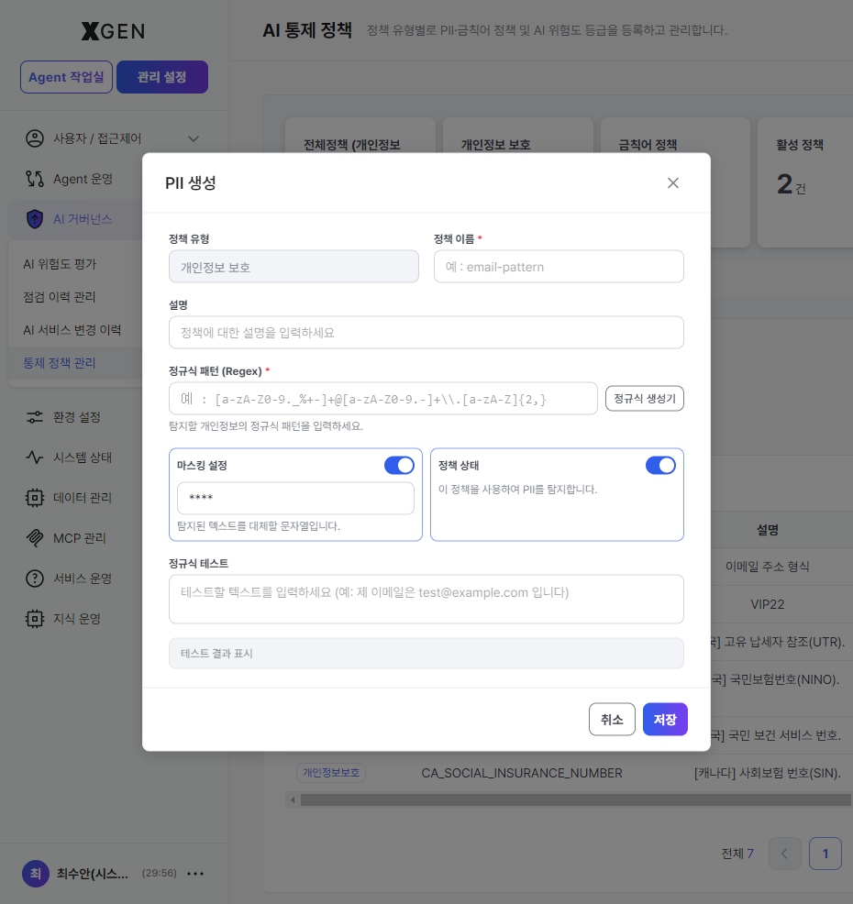Click the Agent 운영 icon
The width and height of the screenshot is (853, 904).
click(x=35, y=179)
